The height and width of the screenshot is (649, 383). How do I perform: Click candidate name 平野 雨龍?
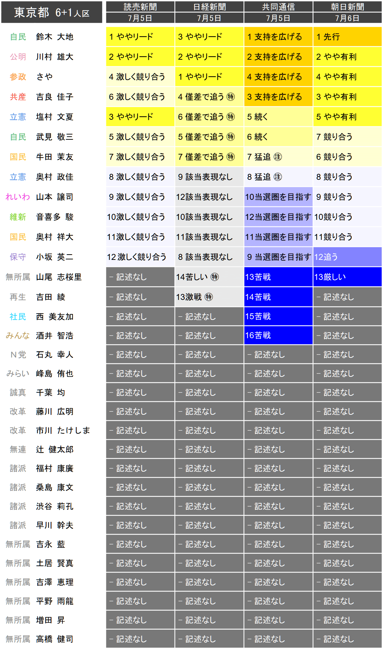point(55,601)
